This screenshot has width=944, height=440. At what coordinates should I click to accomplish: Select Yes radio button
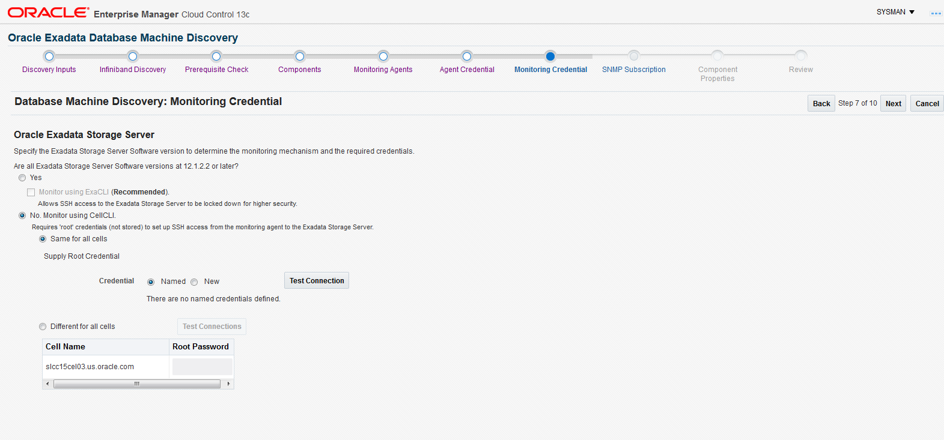point(22,178)
